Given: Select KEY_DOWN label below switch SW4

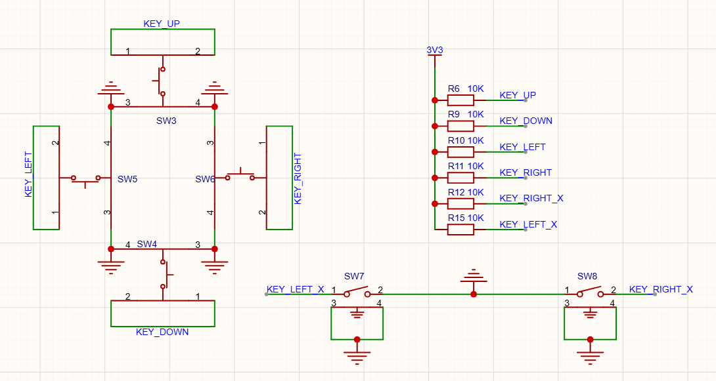Looking at the screenshot, I should (x=162, y=332).
